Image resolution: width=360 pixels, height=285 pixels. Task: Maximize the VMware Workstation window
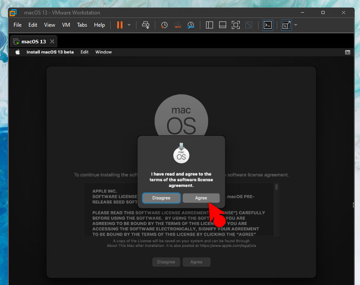coord(323,12)
